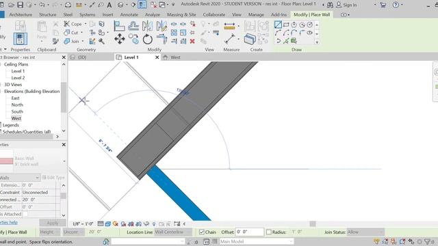Open the Manage ribbon tab
438x246 pixels.
(256, 14)
